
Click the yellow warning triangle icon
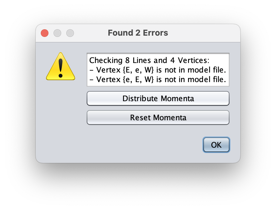pos(61,66)
